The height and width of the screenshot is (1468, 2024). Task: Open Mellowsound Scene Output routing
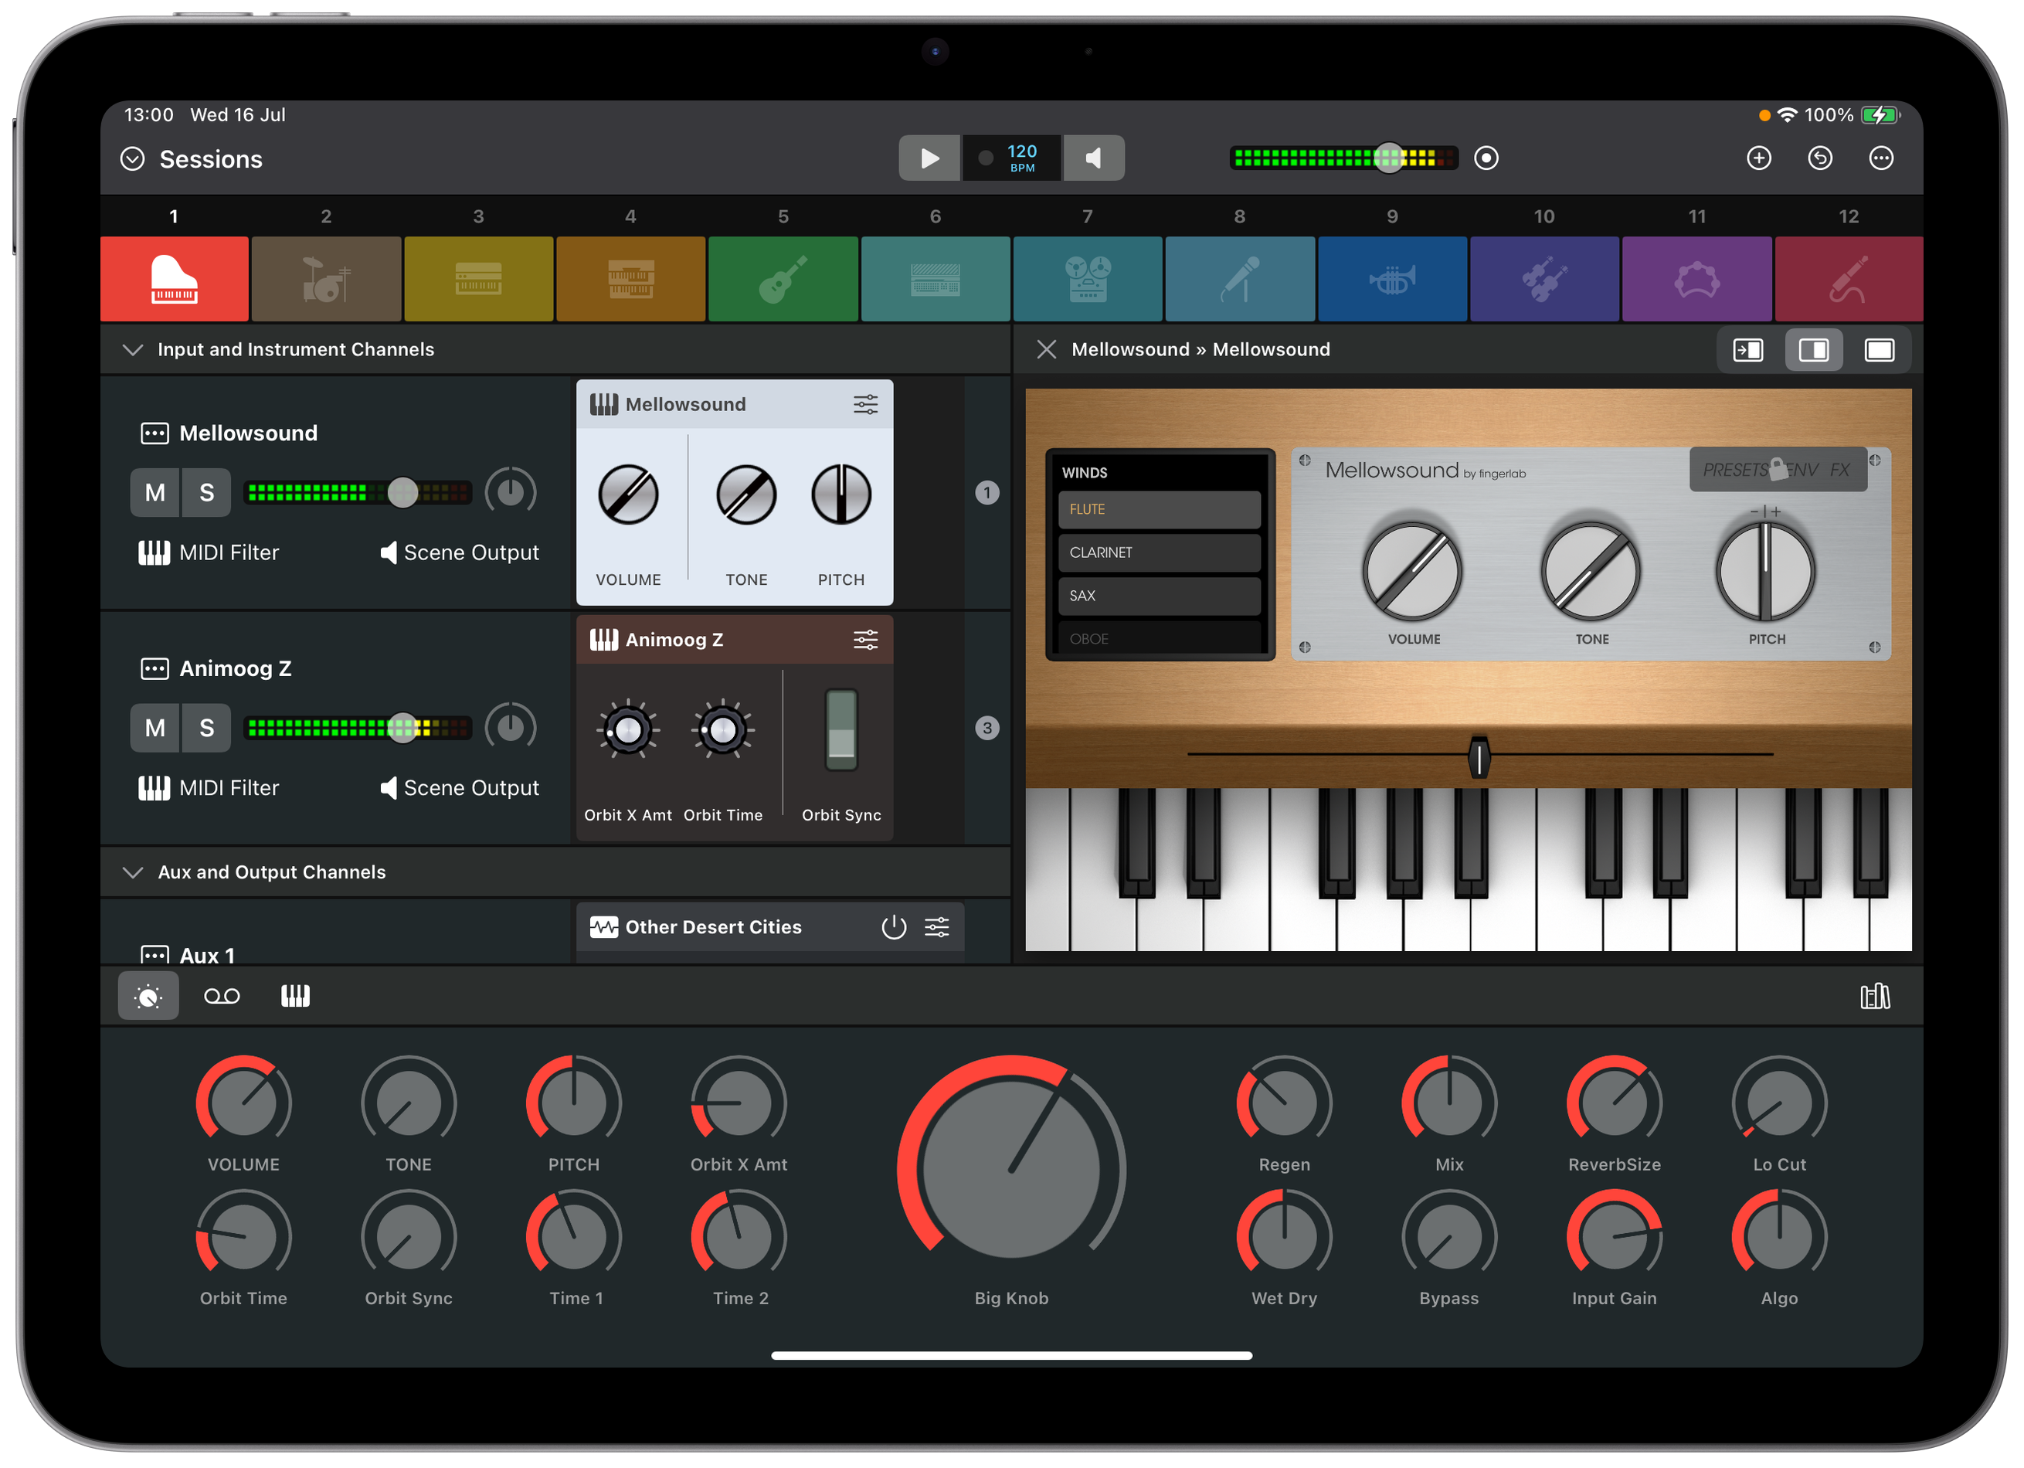pyautogui.click(x=460, y=553)
